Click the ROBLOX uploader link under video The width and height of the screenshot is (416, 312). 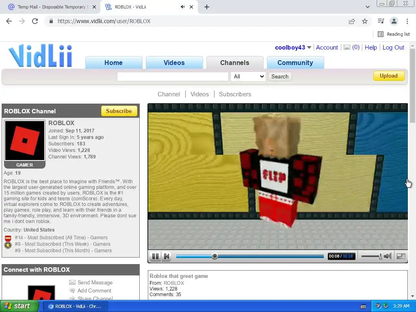click(174, 283)
